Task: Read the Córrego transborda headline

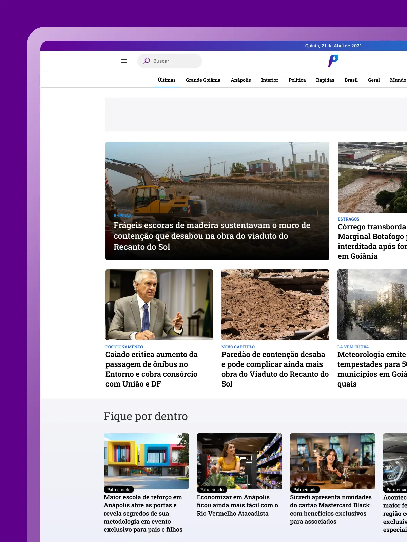Action: tap(372, 241)
